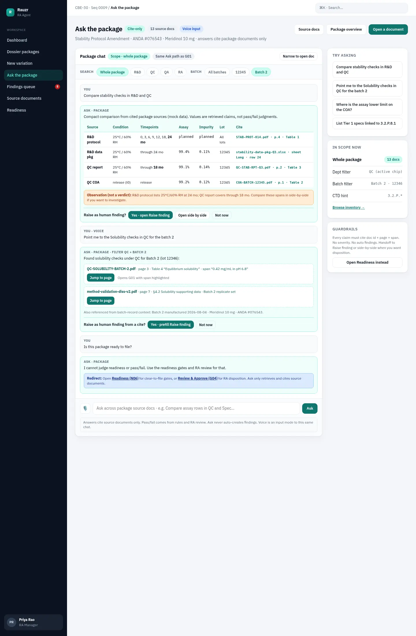416x636 pixels.
Task: Toggle the R&D department filter chip
Action: [x=138, y=72]
